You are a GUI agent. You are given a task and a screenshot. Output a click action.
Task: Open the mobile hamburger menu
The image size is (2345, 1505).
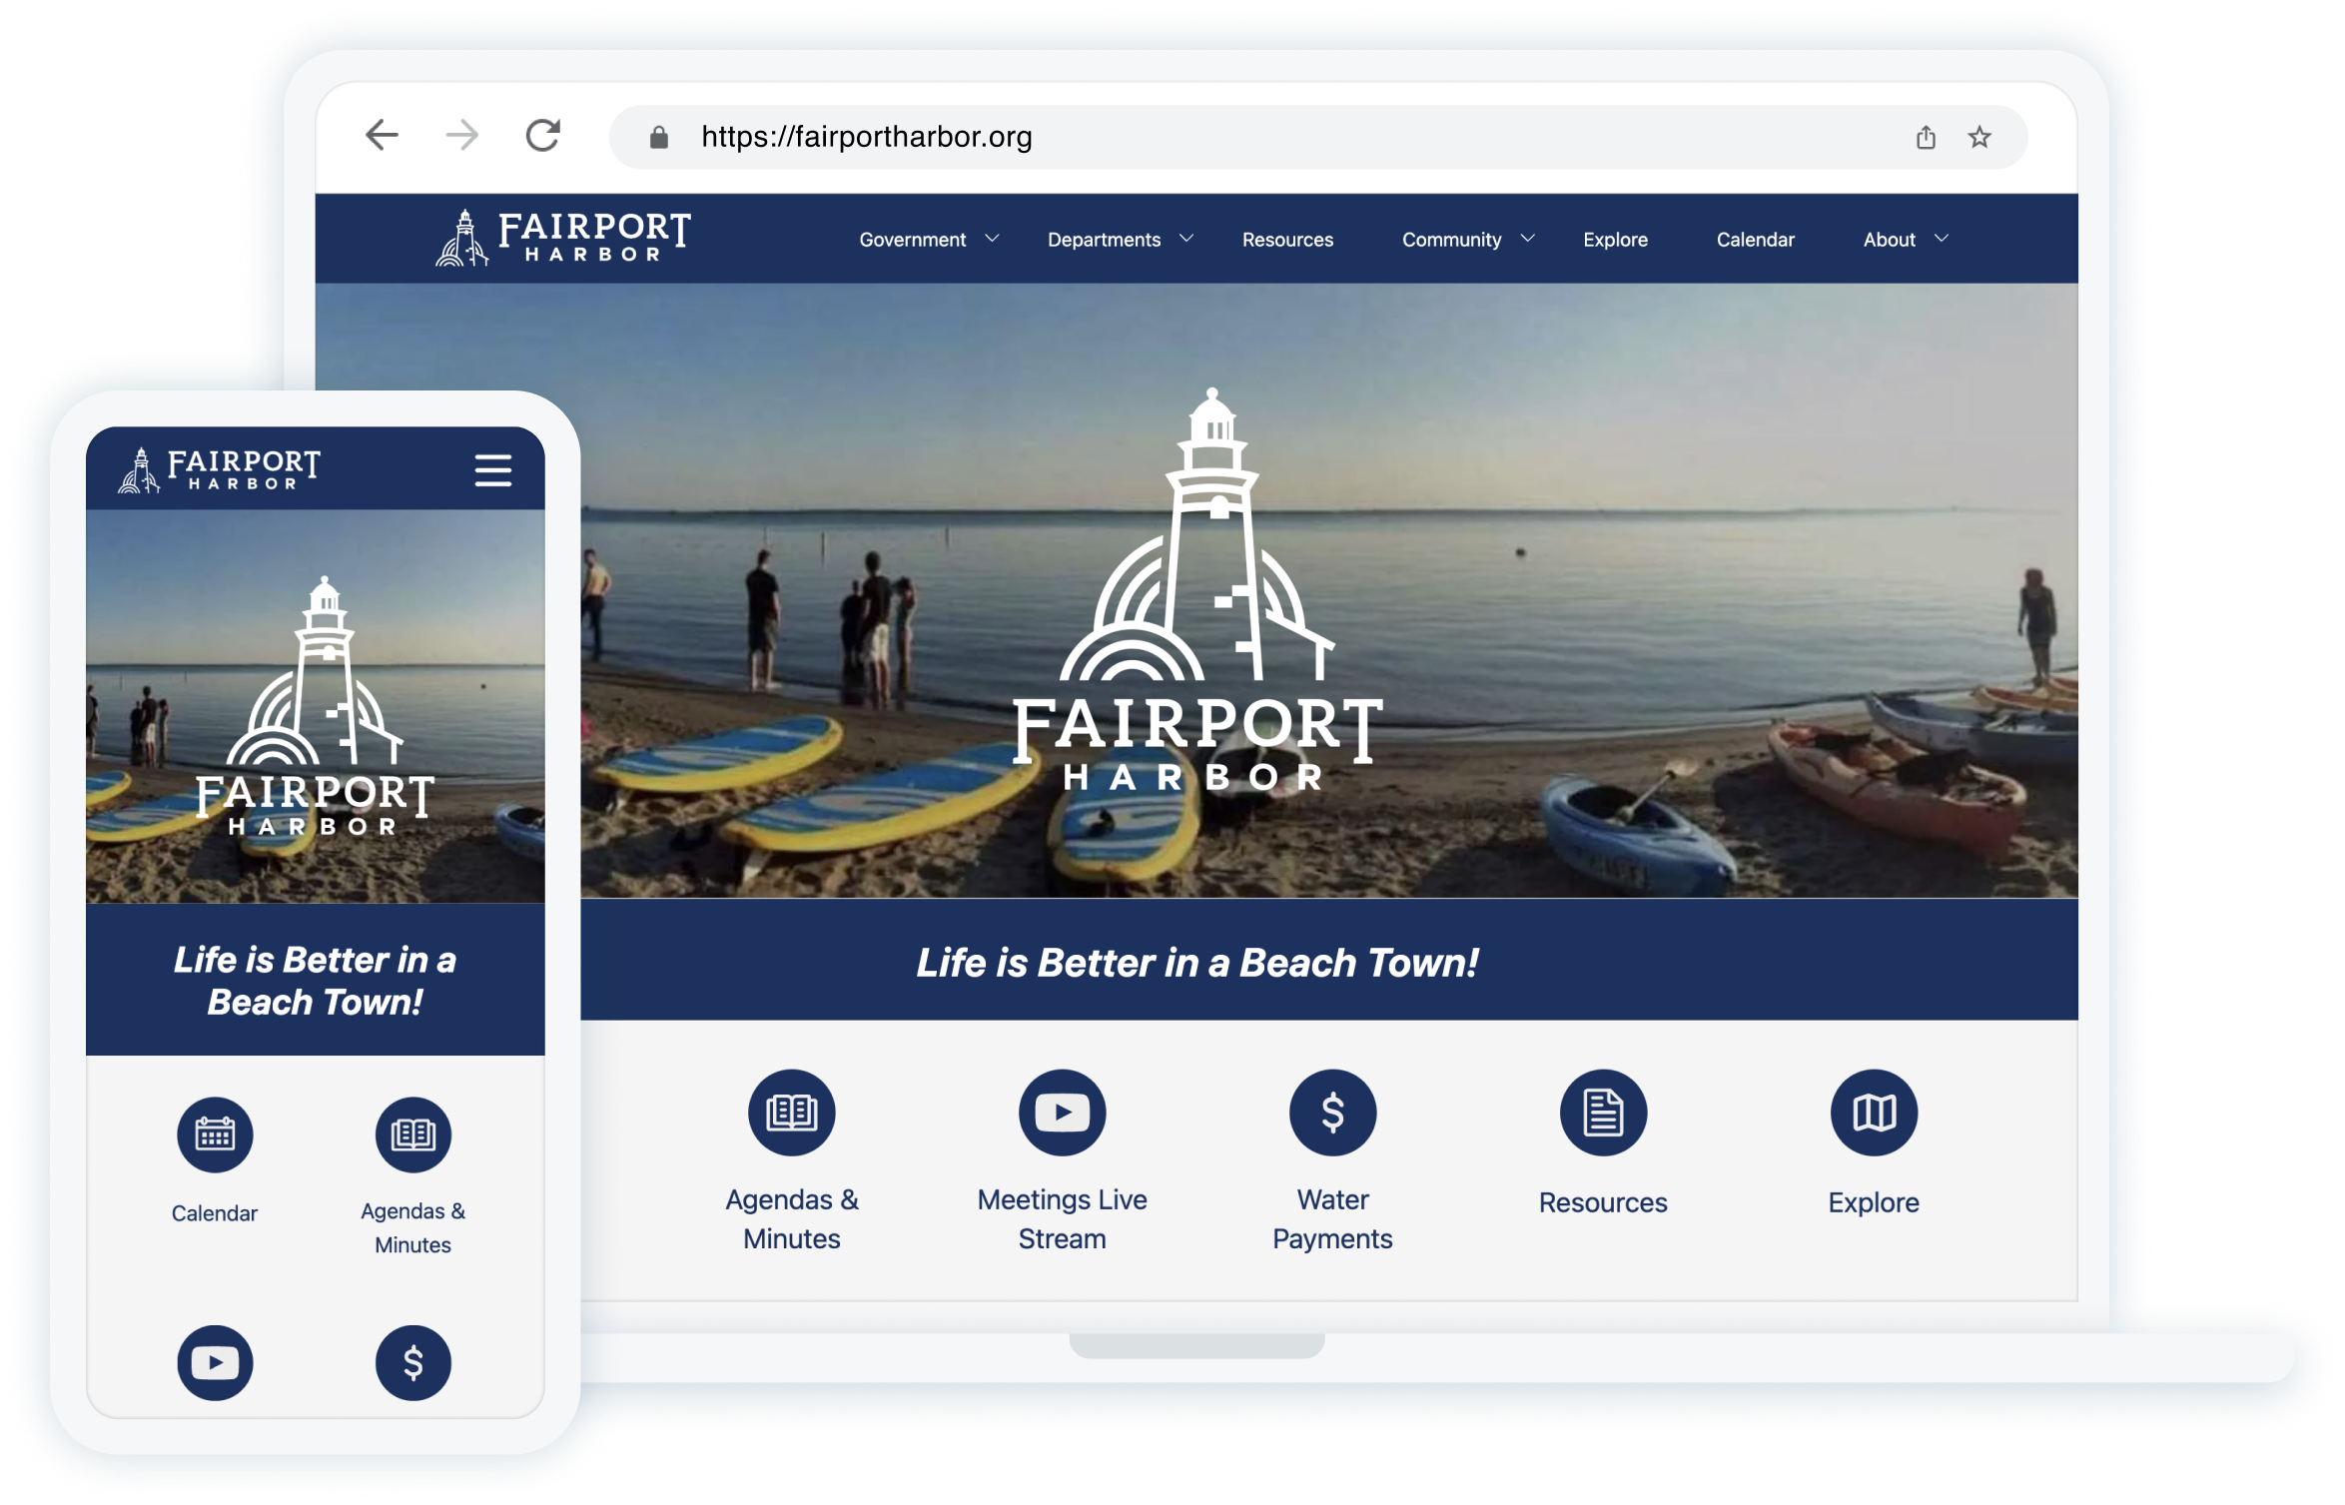click(x=493, y=469)
